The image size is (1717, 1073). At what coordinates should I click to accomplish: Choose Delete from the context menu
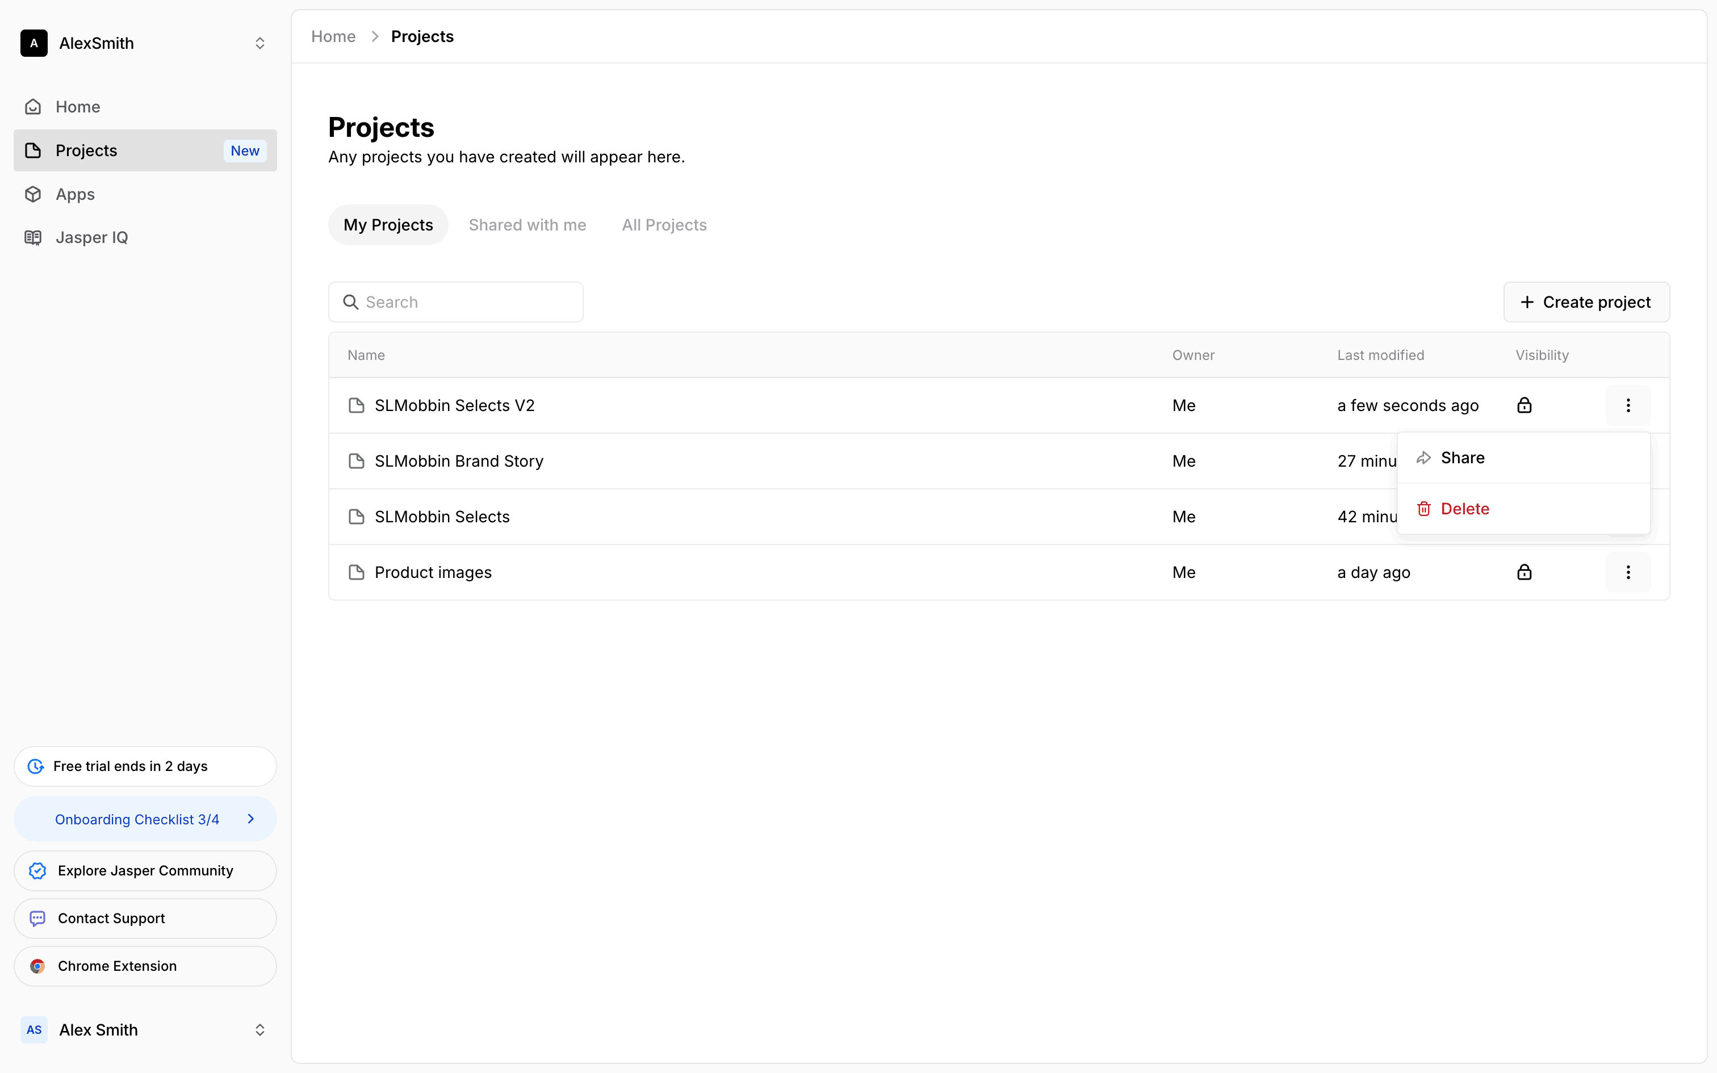click(x=1464, y=509)
